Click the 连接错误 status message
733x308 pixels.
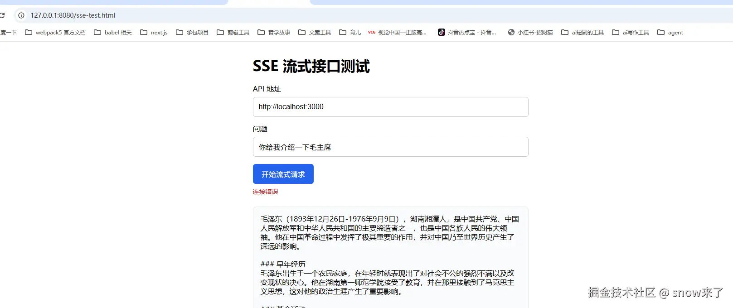click(x=266, y=192)
